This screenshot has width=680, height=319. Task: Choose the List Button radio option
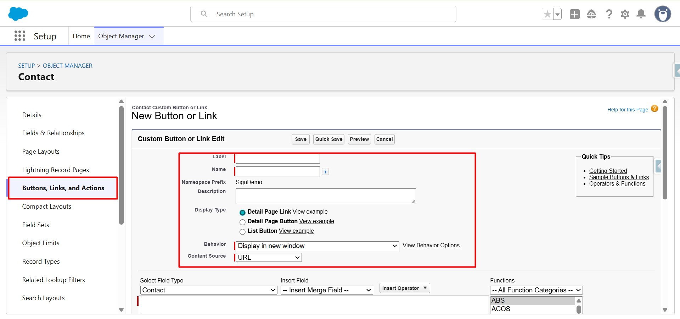pos(242,232)
